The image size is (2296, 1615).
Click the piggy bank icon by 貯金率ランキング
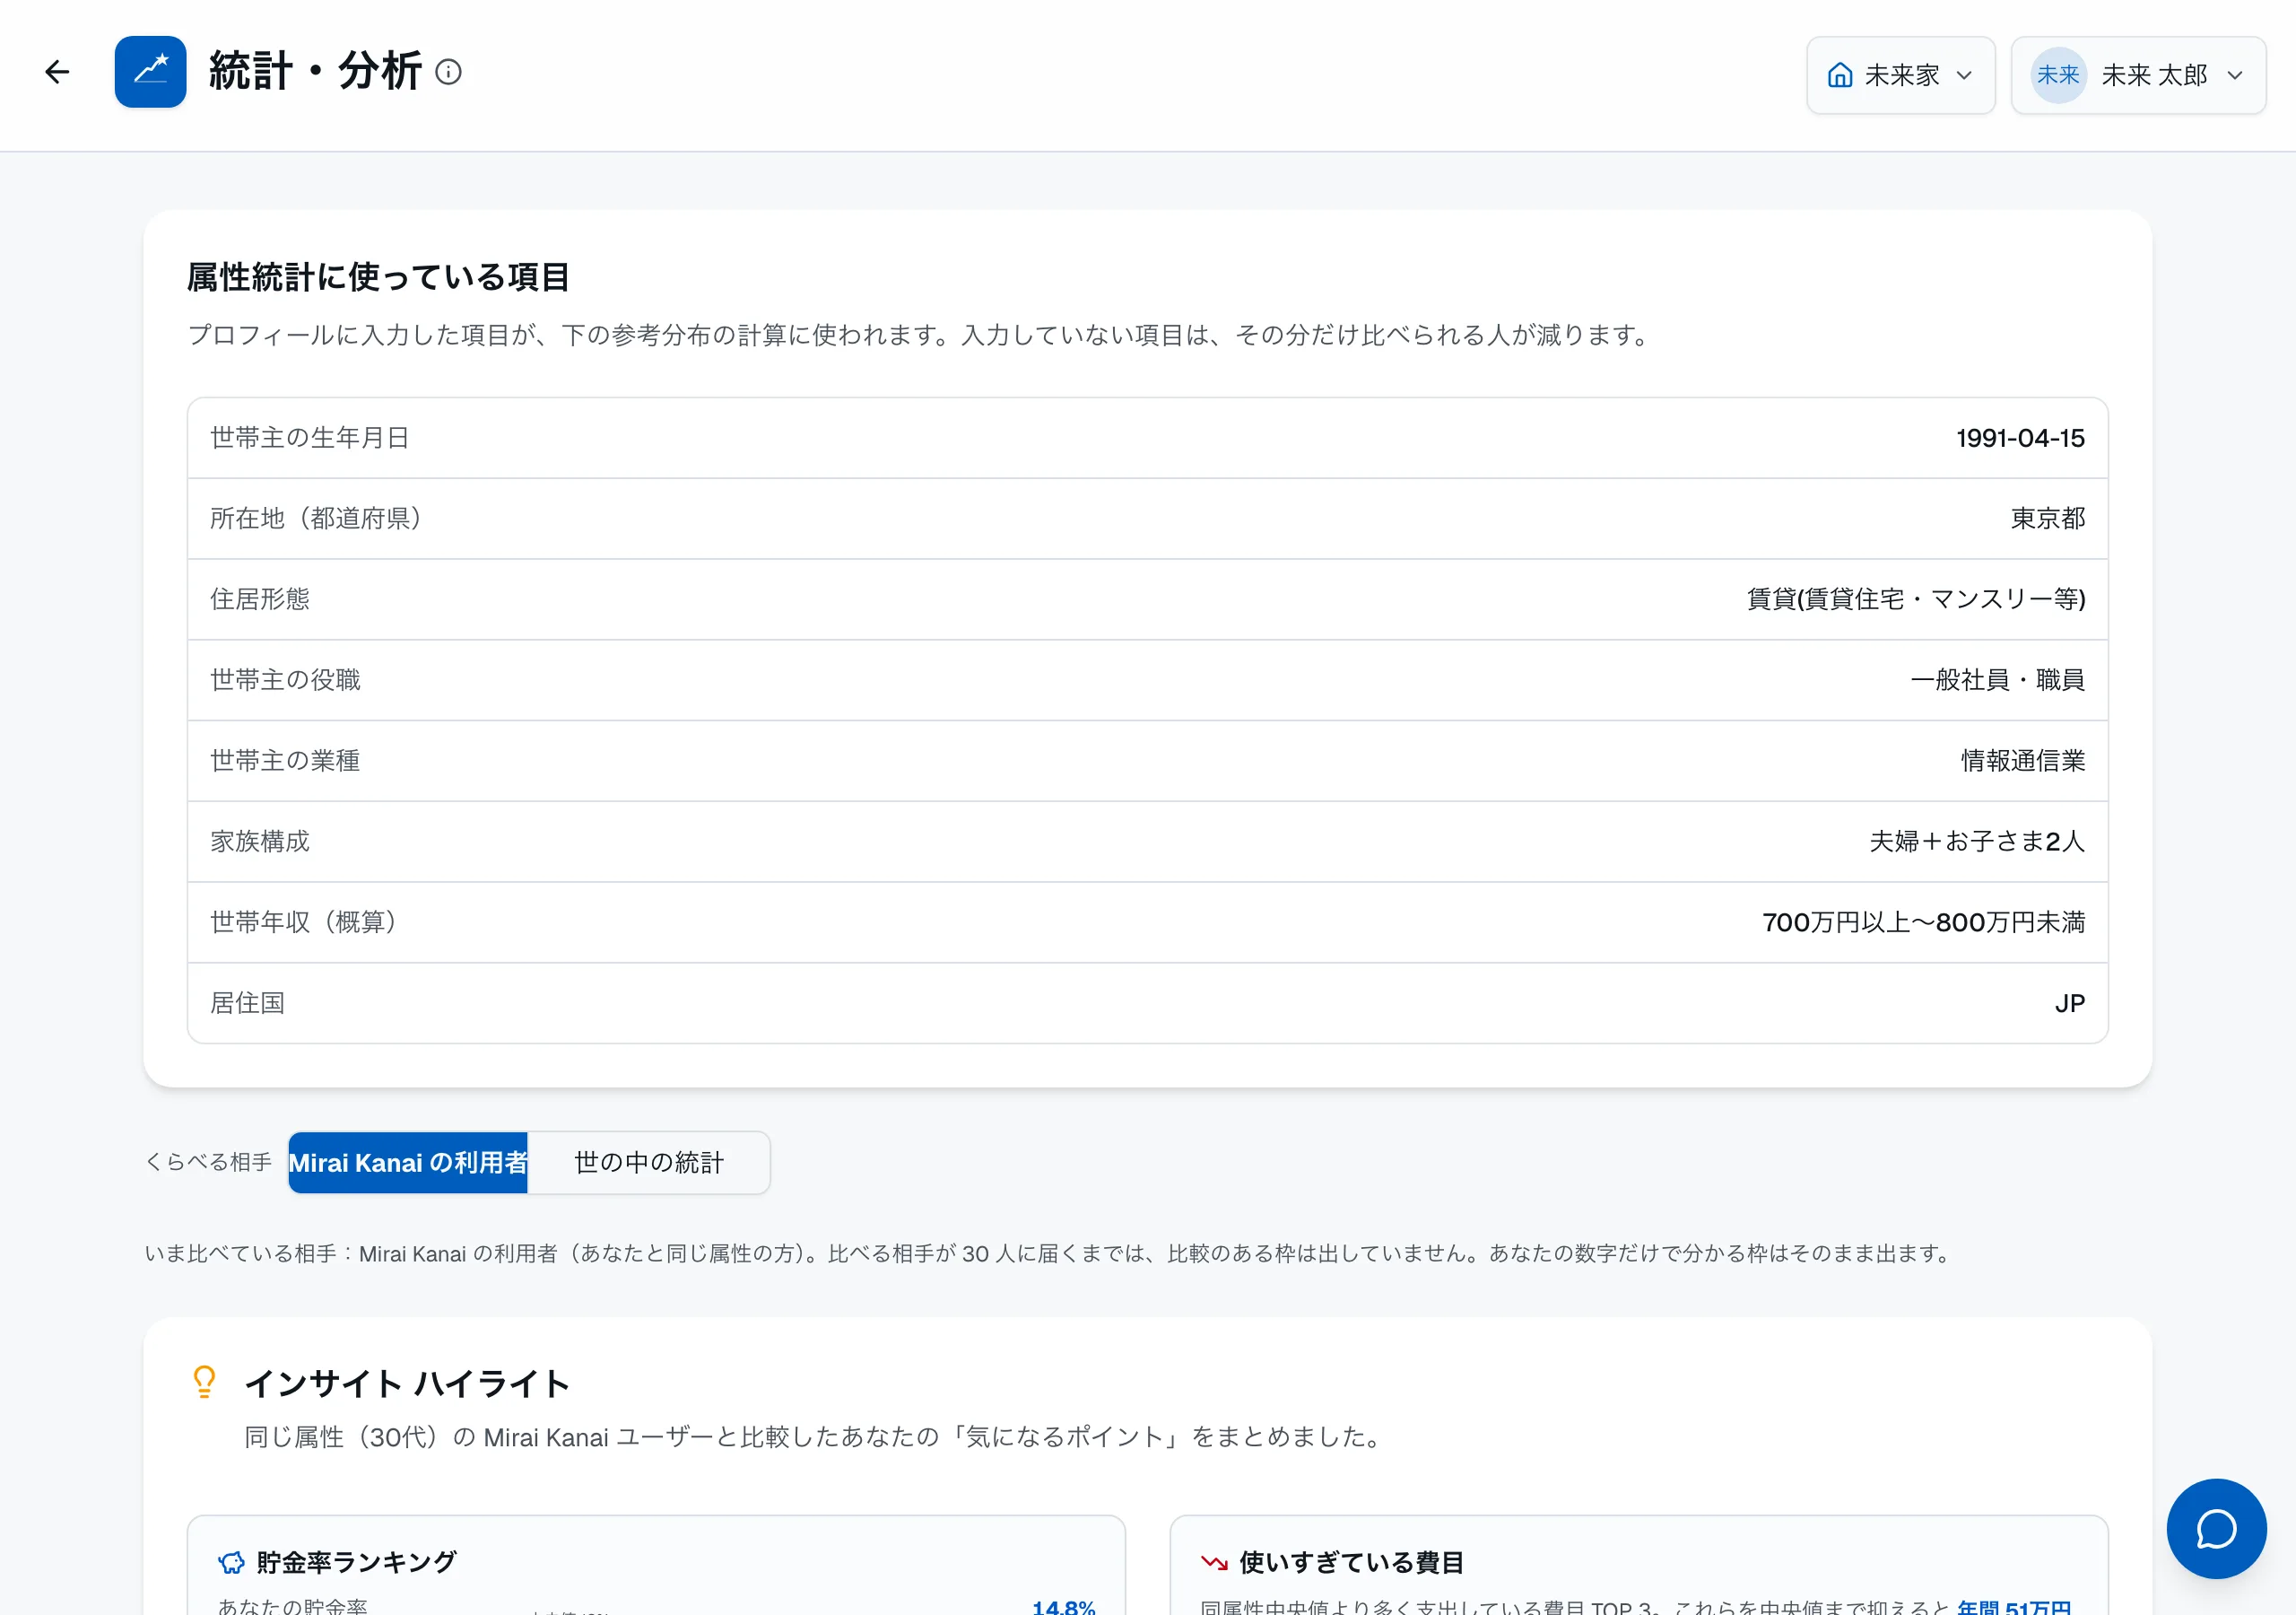pos(231,1562)
